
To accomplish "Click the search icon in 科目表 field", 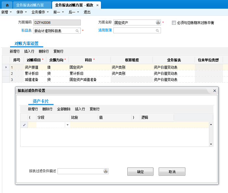I will 78,31.
